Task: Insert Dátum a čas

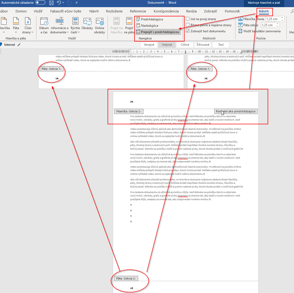Action: [44, 25]
